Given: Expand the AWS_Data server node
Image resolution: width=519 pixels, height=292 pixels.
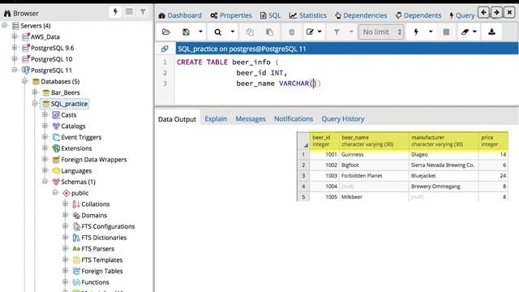Looking at the screenshot, I should 15,36.
